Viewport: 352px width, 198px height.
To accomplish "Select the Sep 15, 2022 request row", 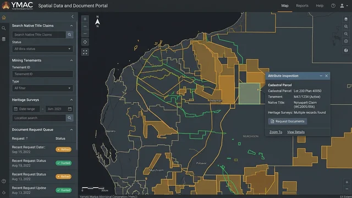I will pos(42,150).
